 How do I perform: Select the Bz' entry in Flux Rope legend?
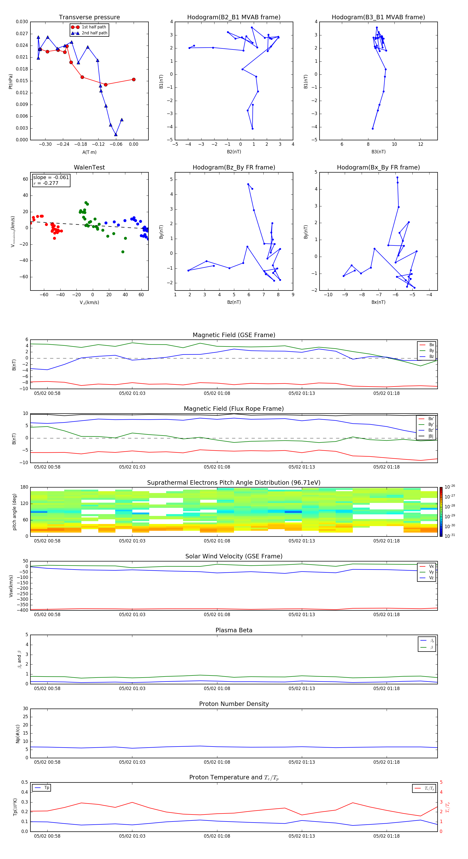[426, 430]
